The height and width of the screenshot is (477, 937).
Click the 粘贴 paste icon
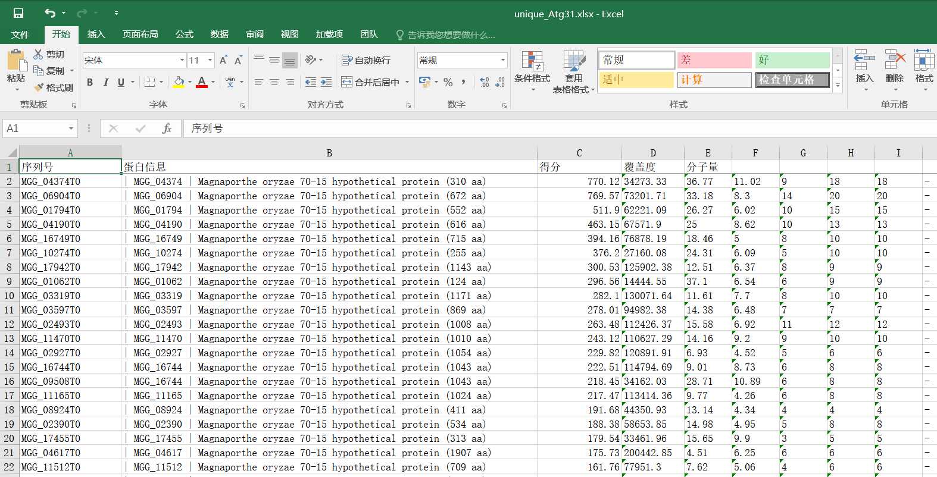point(16,61)
